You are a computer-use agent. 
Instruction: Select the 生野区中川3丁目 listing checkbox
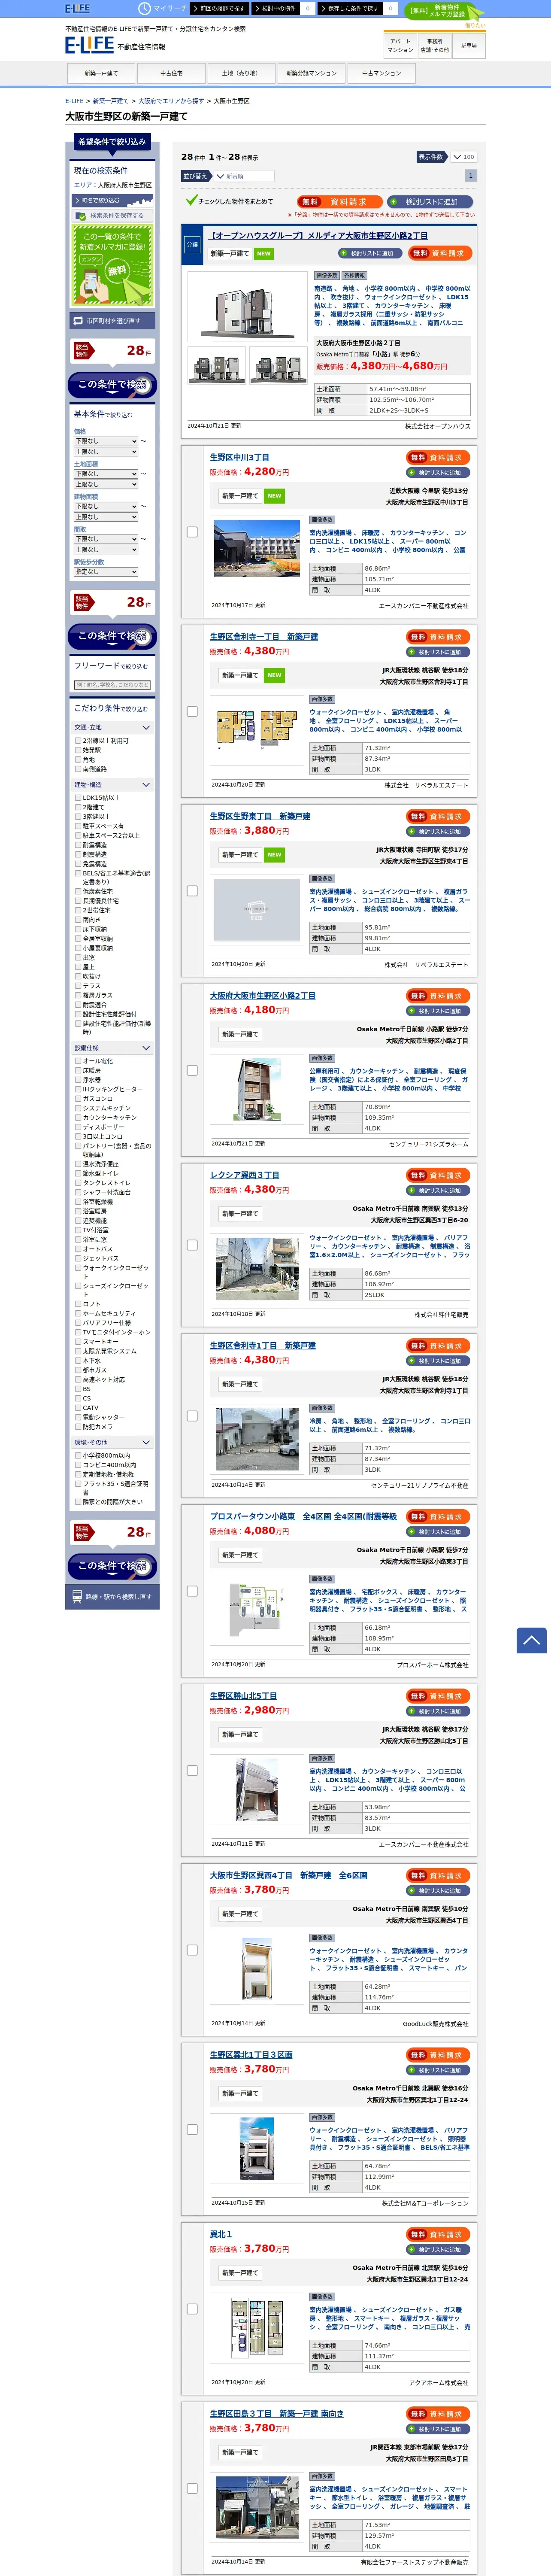[x=192, y=532]
